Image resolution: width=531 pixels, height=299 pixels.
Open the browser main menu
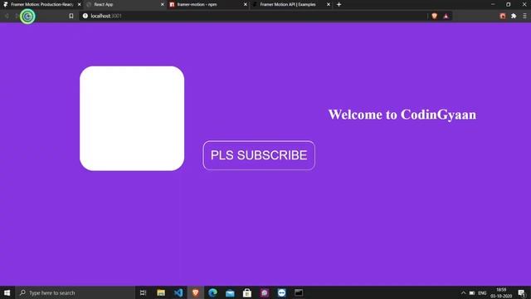[x=524, y=16]
